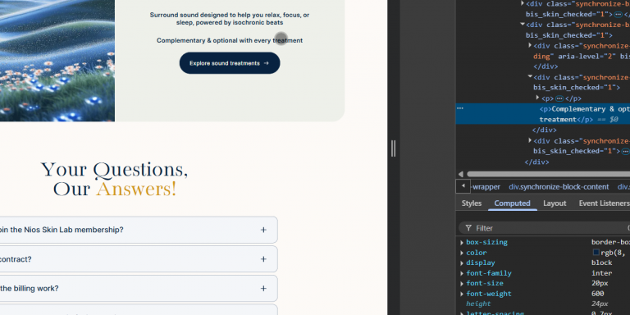Viewport: 630px width, 315px height.
Task: Click the meadow flower image
Action: click(x=57, y=61)
